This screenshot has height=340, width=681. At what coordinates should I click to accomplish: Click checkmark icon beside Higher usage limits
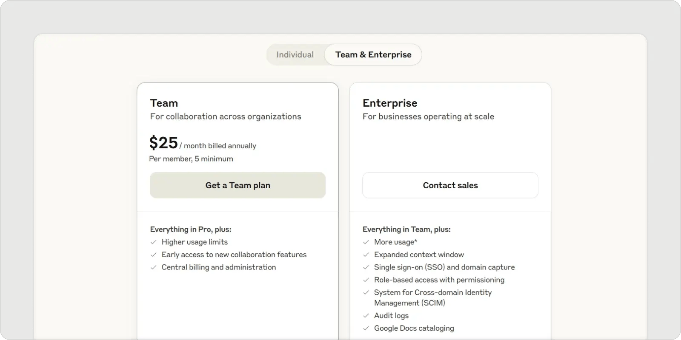click(x=154, y=242)
